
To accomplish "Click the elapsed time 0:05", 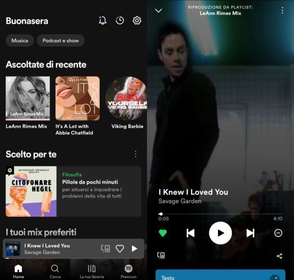I will (163, 218).
